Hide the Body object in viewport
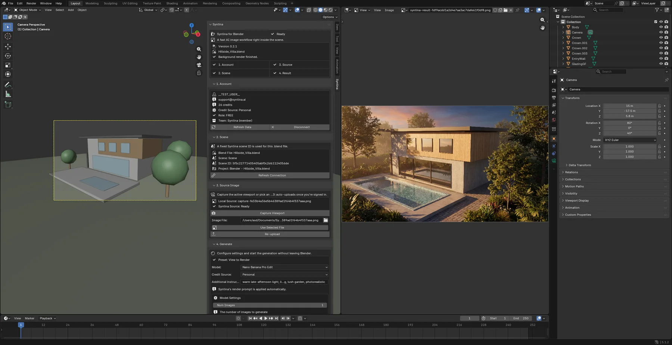Viewport: 672px width, 345px height. [661, 27]
